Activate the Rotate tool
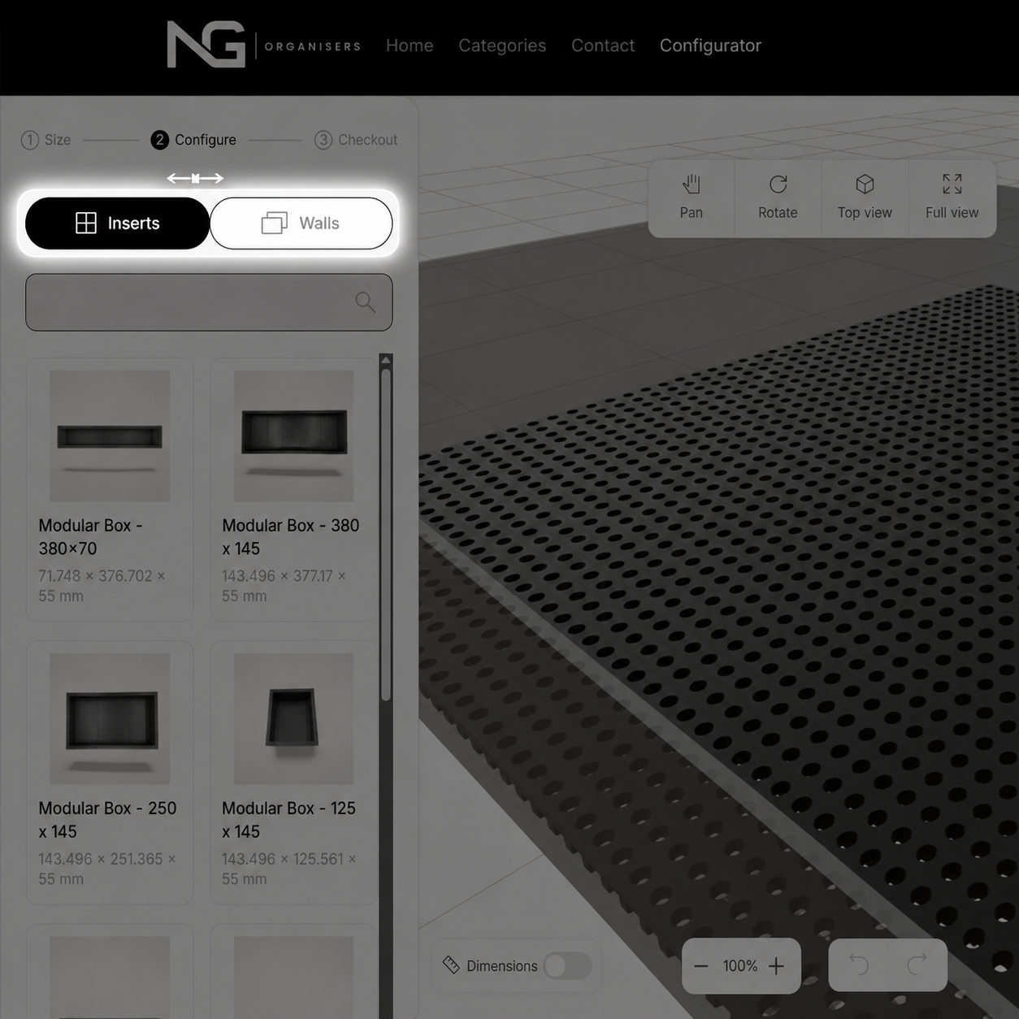1019x1019 pixels. 778,197
